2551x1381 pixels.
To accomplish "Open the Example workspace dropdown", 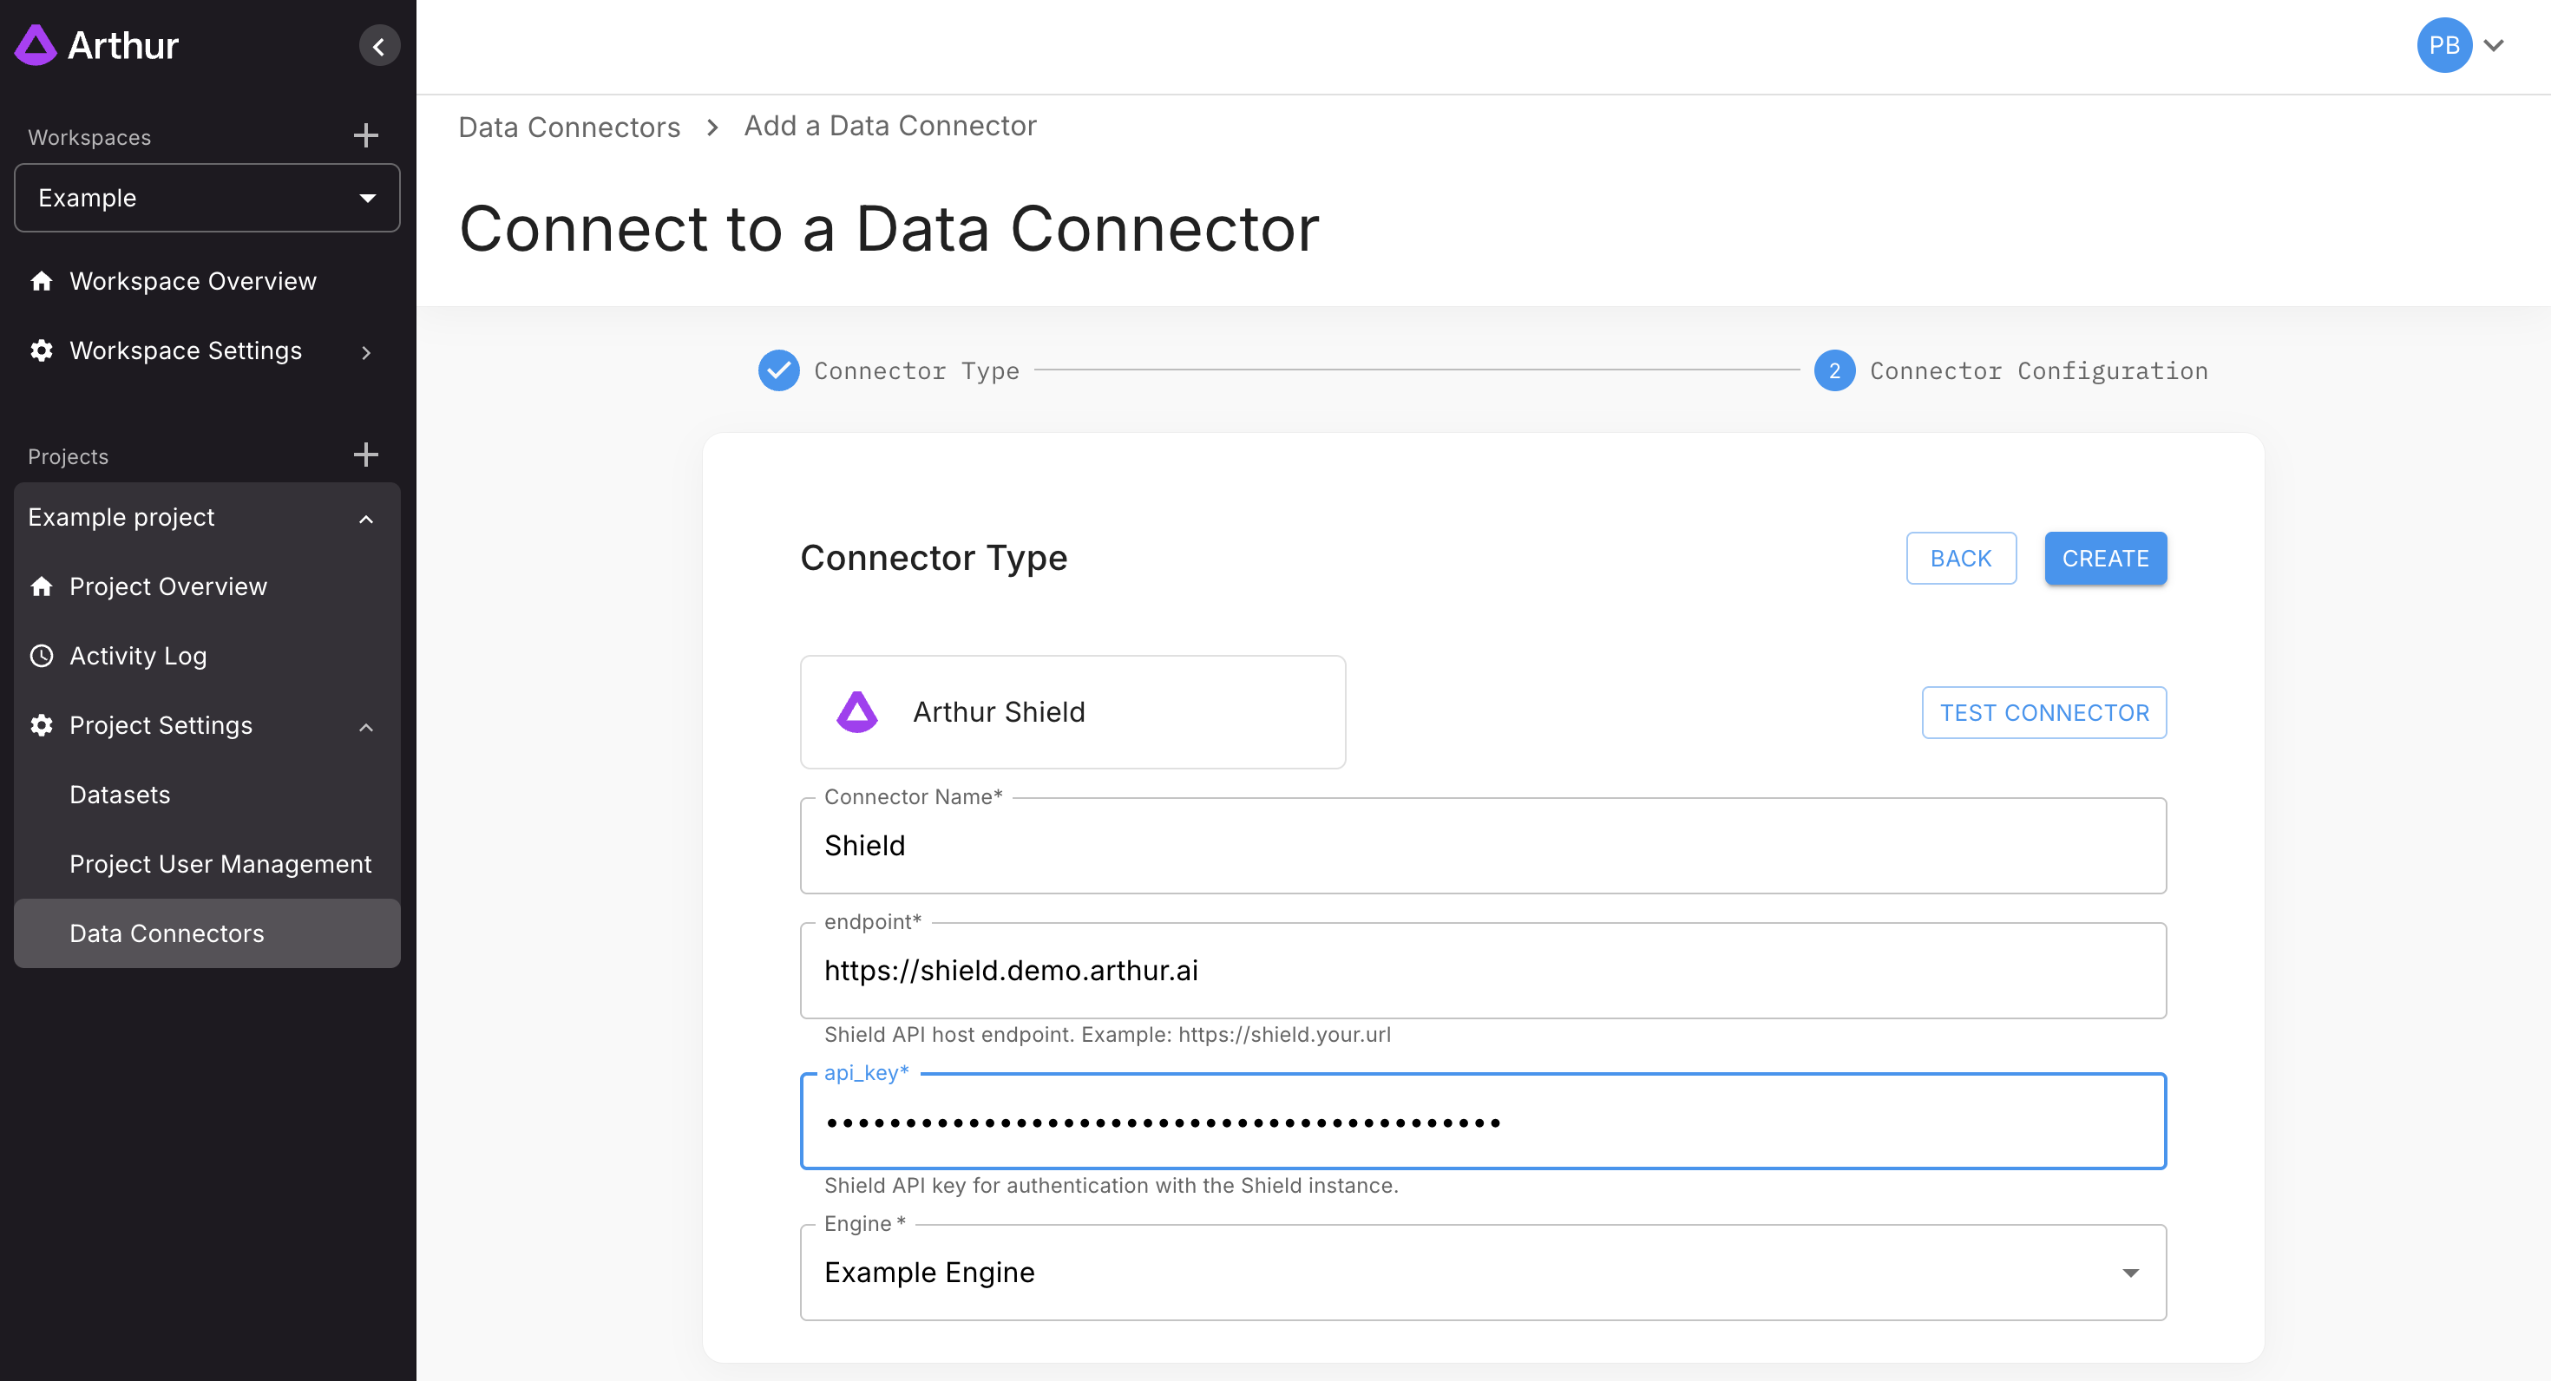I will pos(207,198).
